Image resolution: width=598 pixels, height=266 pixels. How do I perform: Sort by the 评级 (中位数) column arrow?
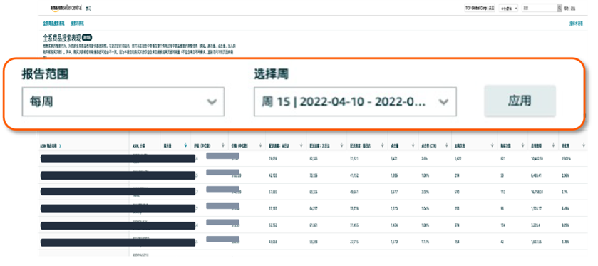[222, 145]
